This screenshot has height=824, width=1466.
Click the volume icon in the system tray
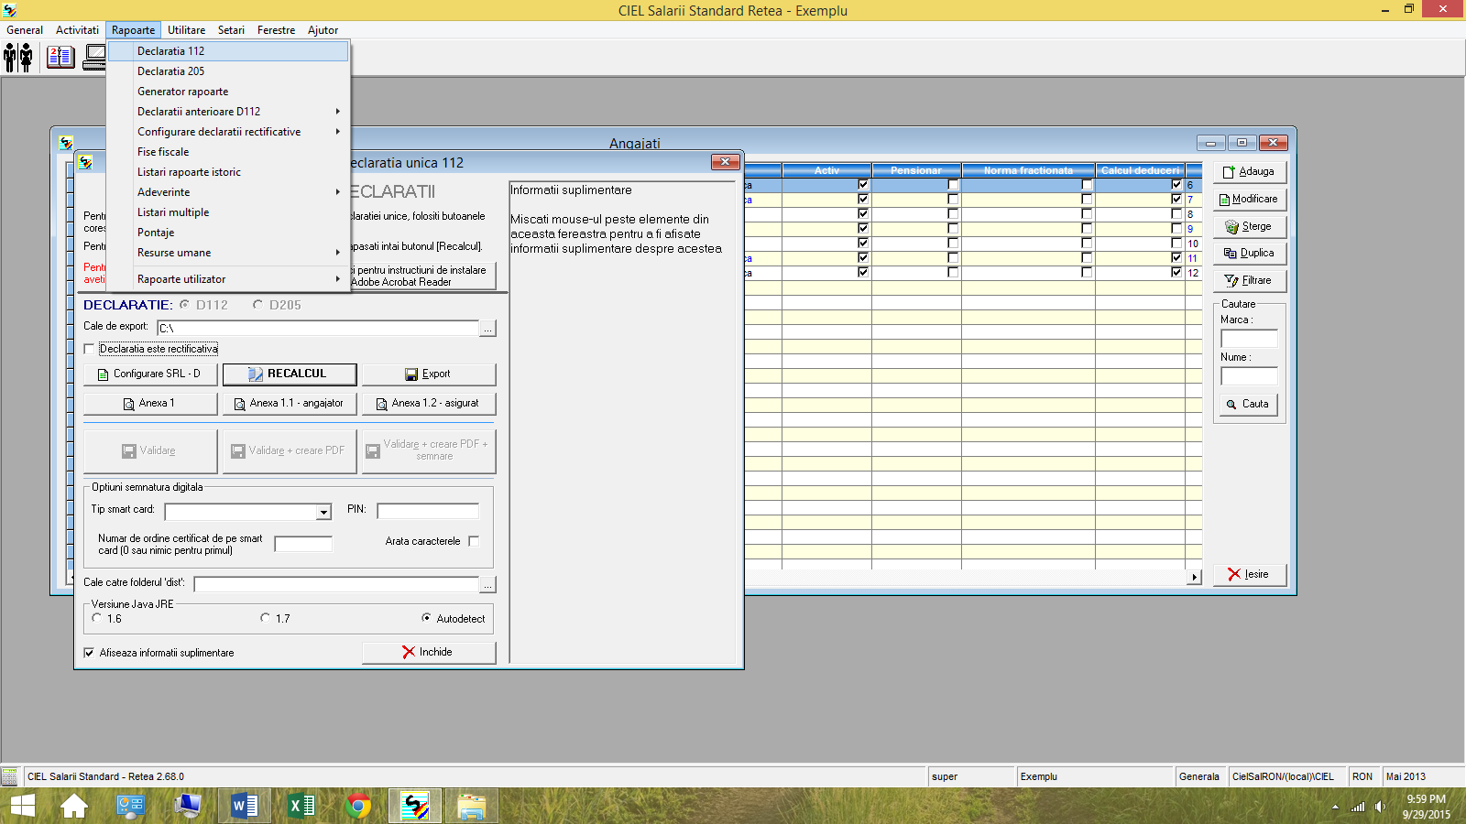point(1381,807)
